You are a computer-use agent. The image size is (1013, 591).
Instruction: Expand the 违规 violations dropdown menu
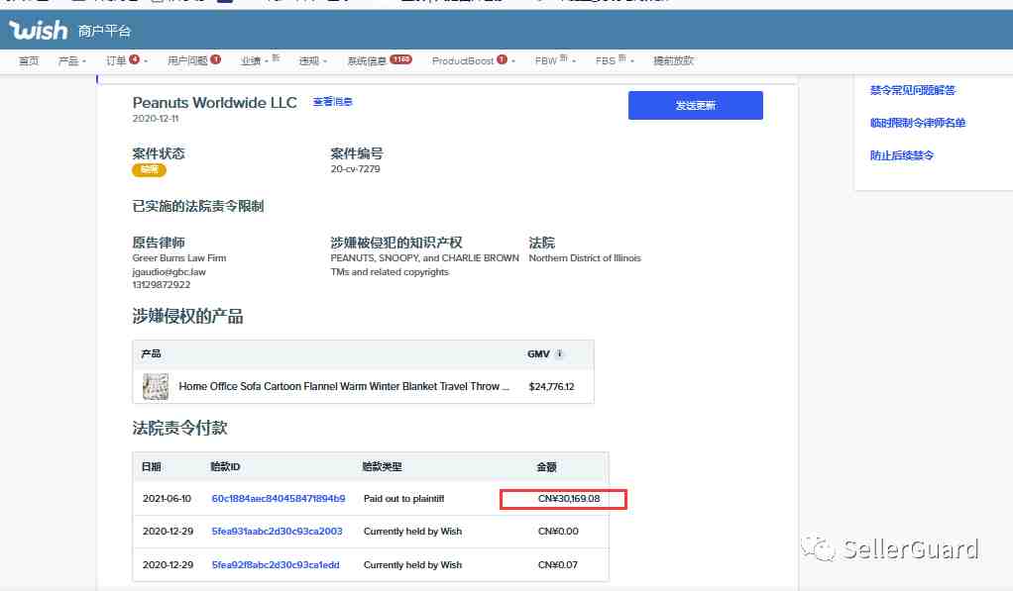pyautogui.click(x=312, y=60)
